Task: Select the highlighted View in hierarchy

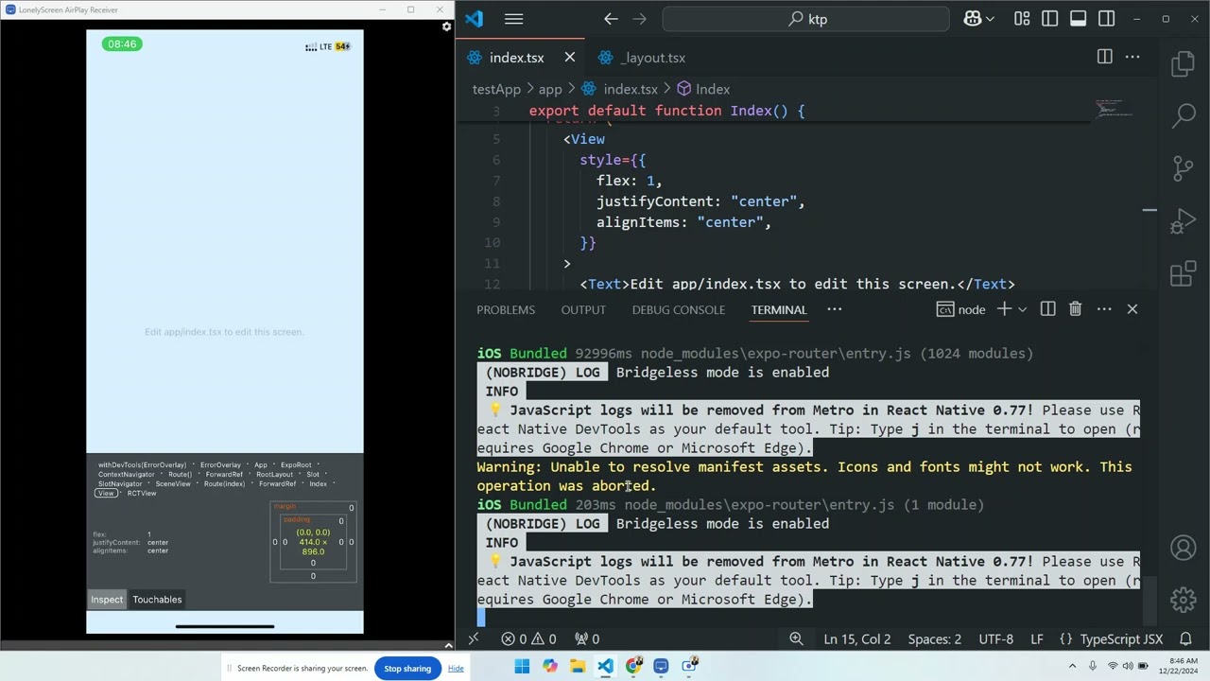Action: (x=106, y=494)
